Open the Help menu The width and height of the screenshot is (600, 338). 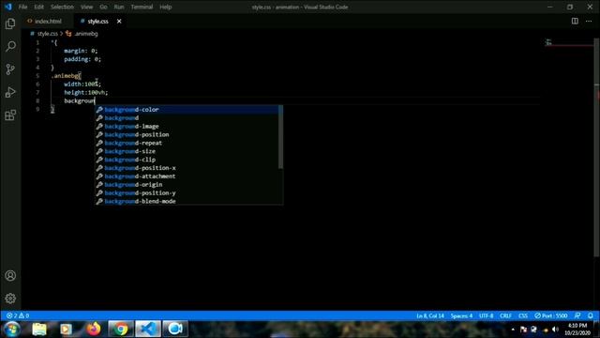pos(165,7)
